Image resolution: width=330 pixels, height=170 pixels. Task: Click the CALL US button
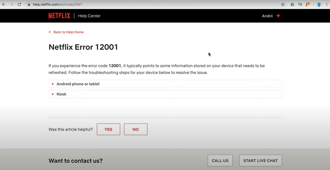(x=220, y=161)
